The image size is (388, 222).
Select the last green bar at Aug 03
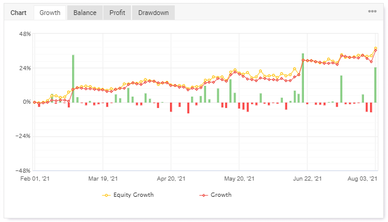coord(375,85)
